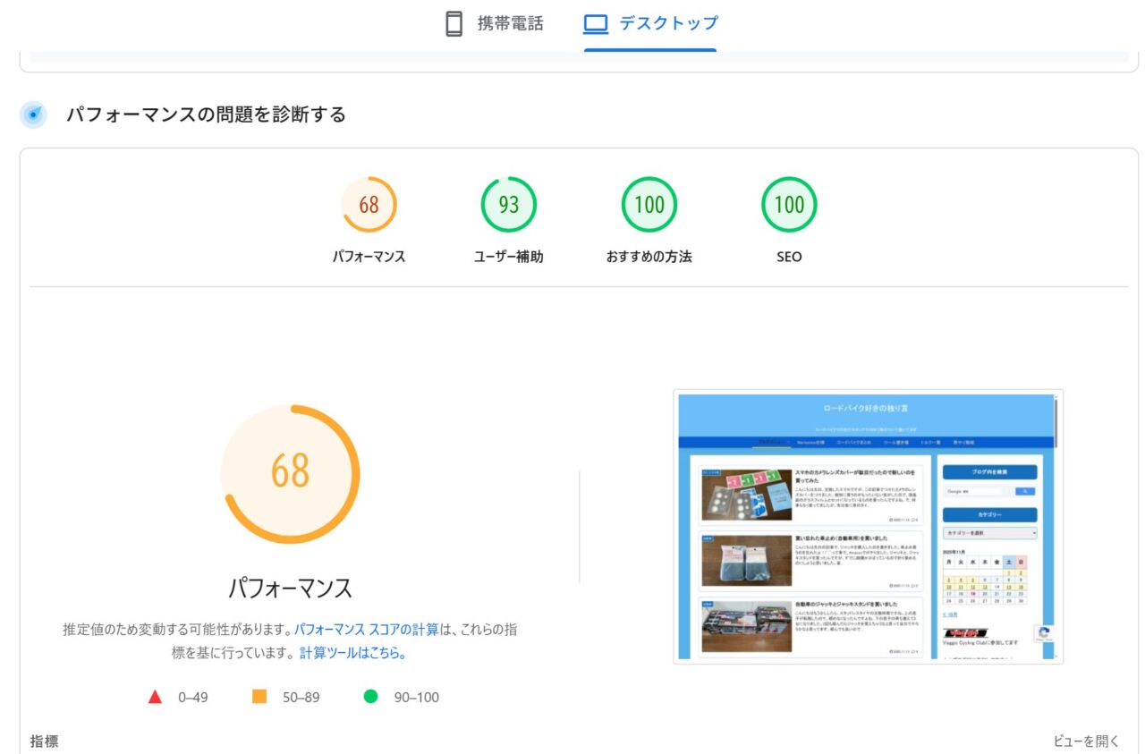This screenshot has width=1145, height=754.
Task: Open the small パフォーマンス 68 score gauge
Action: click(x=369, y=205)
